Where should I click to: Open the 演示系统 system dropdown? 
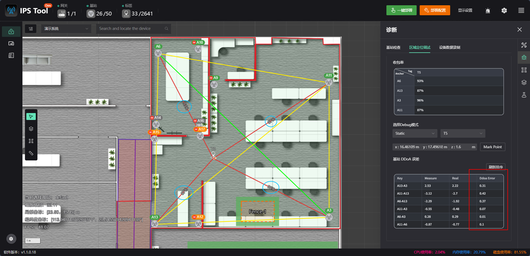point(66,29)
